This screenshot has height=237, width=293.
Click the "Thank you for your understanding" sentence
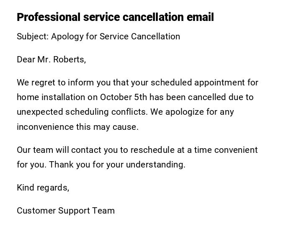tap(117, 165)
